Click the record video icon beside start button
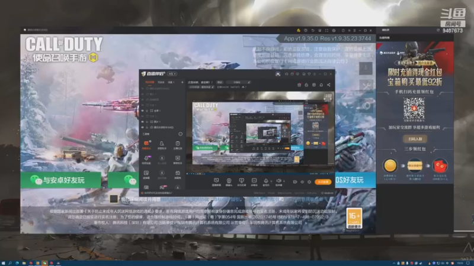 pos(295,182)
